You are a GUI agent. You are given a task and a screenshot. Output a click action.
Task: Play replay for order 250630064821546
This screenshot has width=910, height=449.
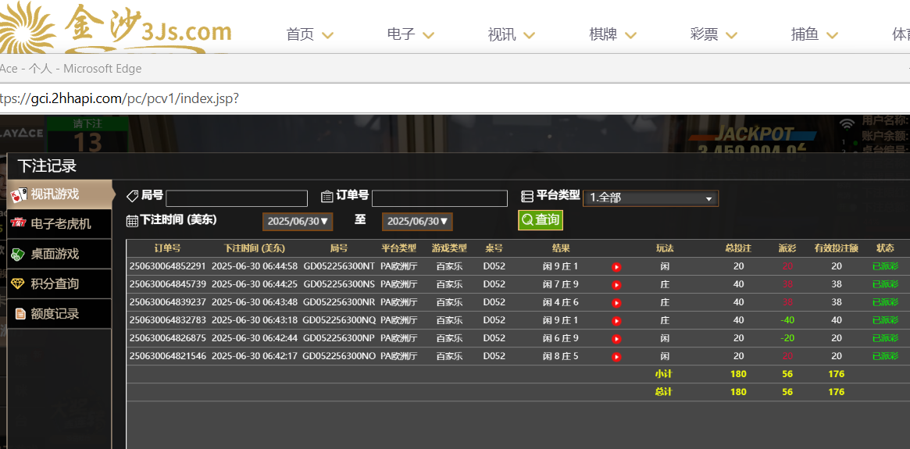[616, 357]
